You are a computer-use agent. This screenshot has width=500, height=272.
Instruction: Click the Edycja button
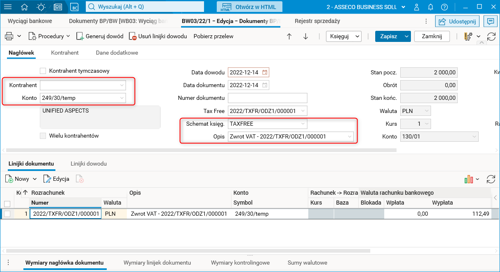coord(57,179)
